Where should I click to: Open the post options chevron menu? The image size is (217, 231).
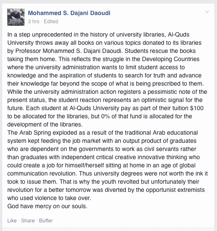point(207,12)
